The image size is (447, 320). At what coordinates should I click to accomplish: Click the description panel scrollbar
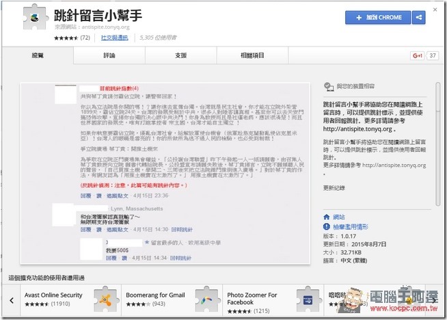coord(438,144)
